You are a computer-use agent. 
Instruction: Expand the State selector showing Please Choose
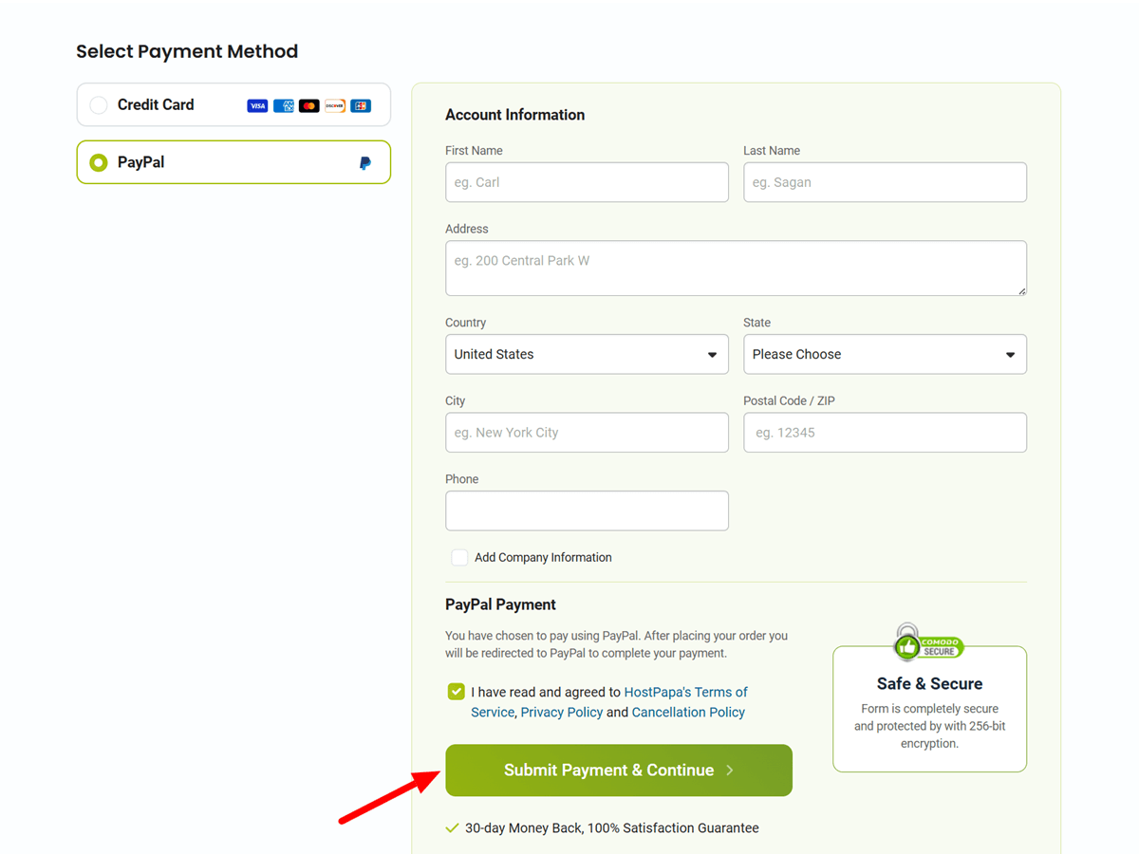pyautogui.click(x=884, y=354)
